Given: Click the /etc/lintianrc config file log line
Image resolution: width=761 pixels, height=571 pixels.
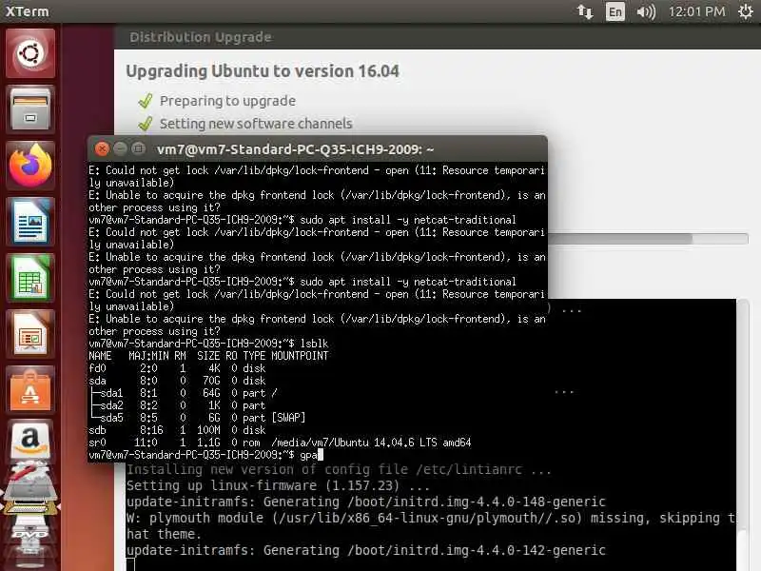Looking at the screenshot, I should [x=339, y=469].
